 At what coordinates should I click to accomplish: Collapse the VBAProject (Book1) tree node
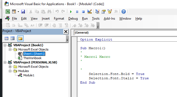[x=5, y=45]
